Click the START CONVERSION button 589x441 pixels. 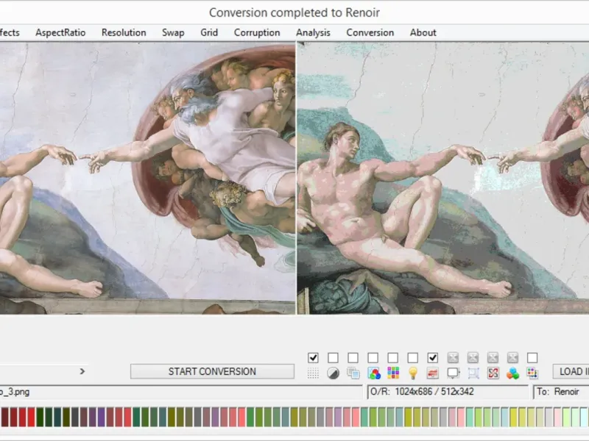click(x=212, y=371)
